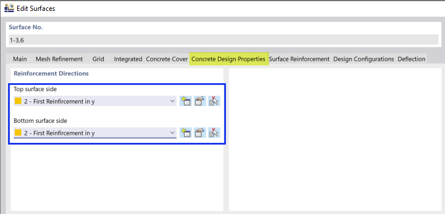Switch to Surface Reinforcement tab
445x214 pixels.
pos(299,59)
